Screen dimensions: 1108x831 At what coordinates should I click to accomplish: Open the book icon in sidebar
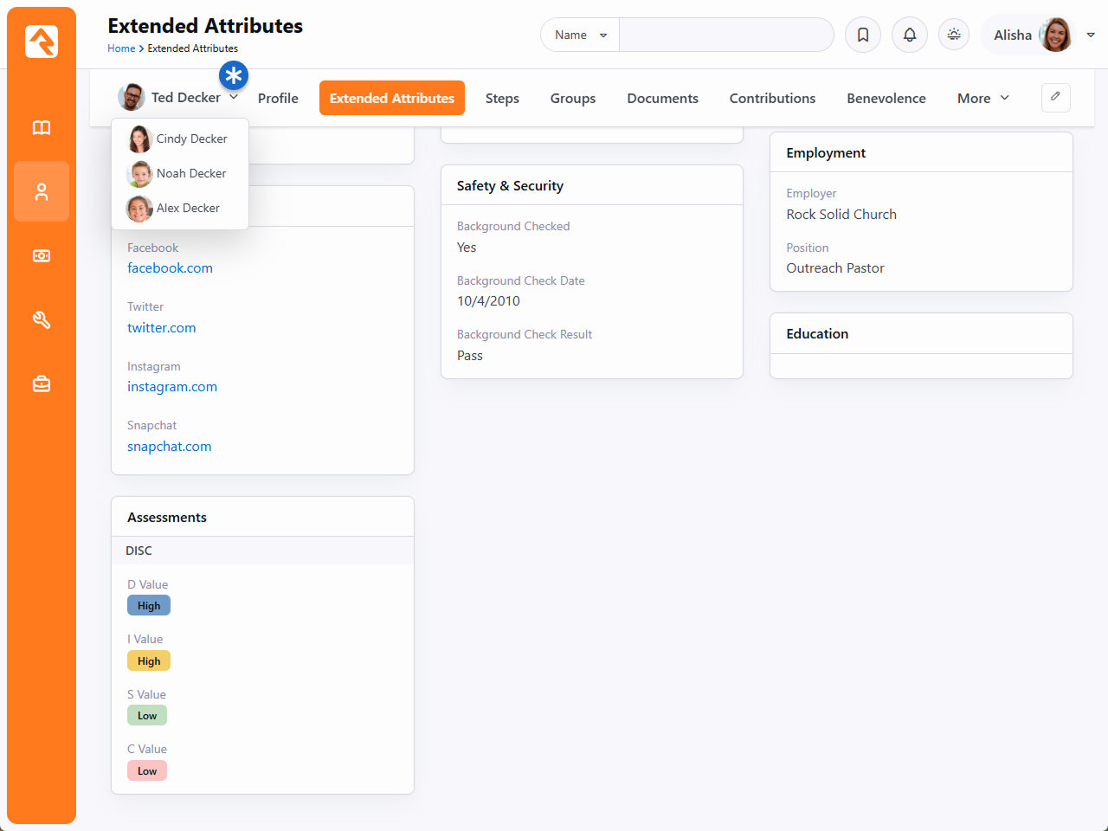point(42,128)
